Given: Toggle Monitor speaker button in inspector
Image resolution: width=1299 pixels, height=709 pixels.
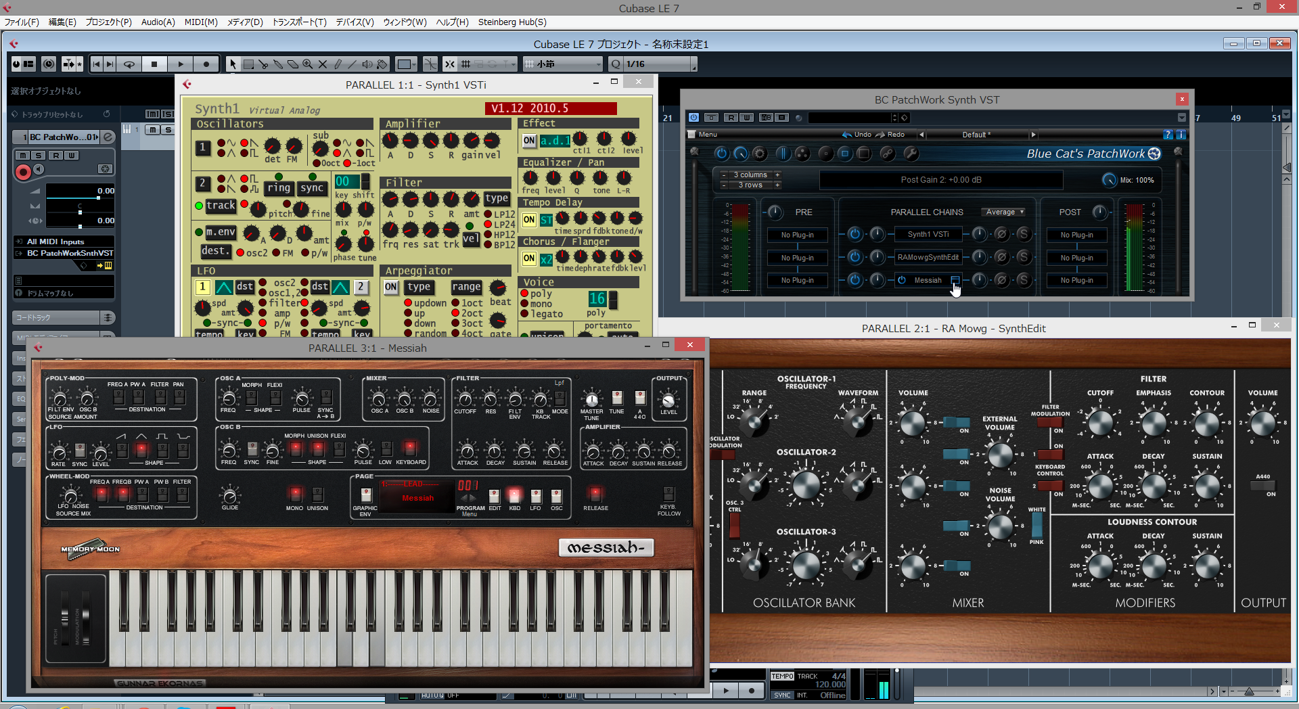Looking at the screenshot, I should (39, 169).
